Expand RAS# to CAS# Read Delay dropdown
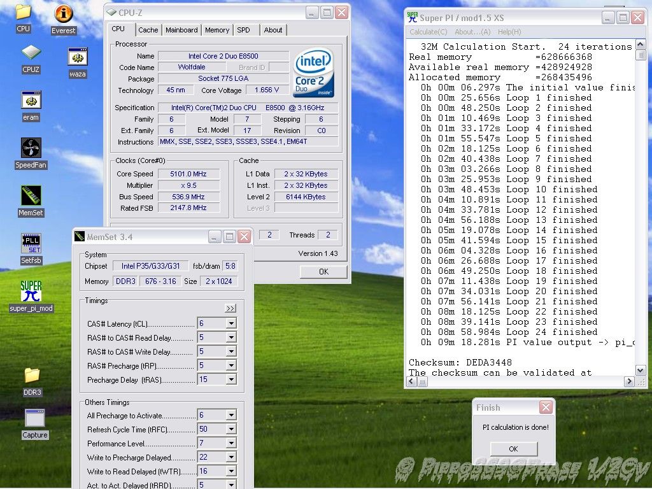The height and width of the screenshot is (489, 652). pyautogui.click(x=232, y=337)
